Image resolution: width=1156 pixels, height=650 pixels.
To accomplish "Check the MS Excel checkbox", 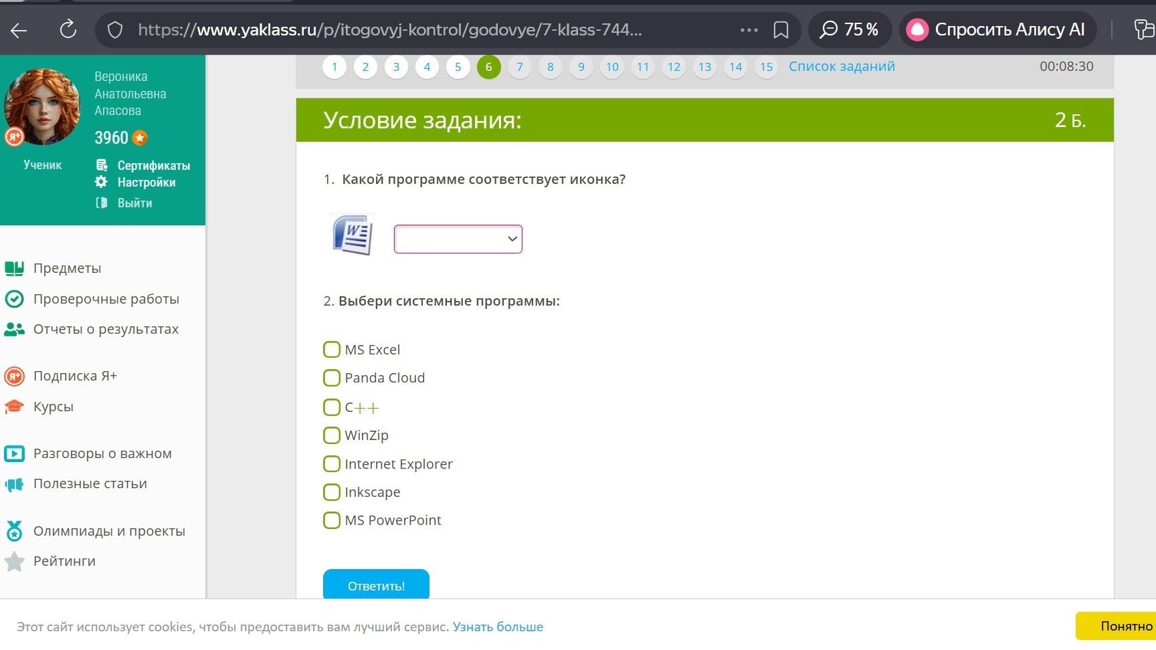I will (332, 350).
